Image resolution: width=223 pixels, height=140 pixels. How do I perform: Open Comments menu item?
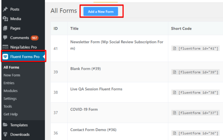19,38
